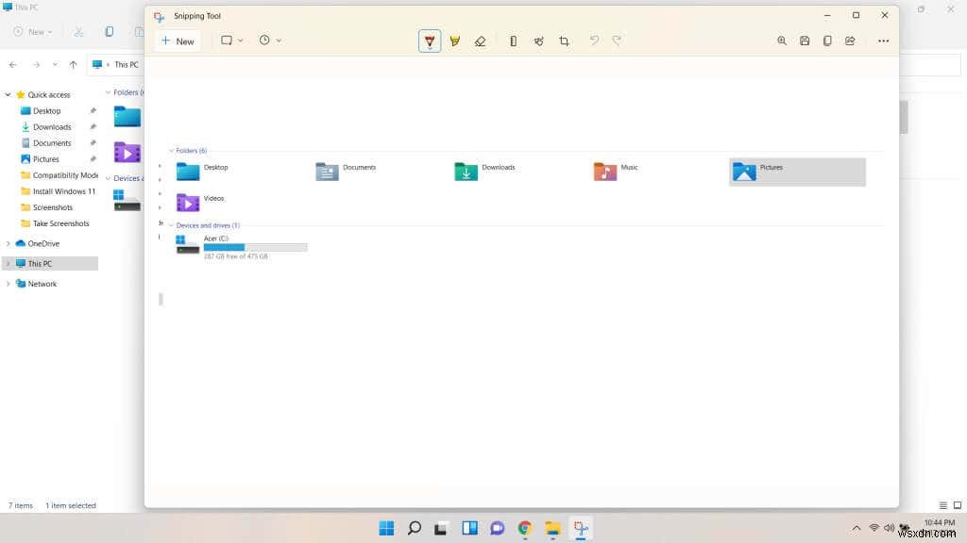Viewport: 967px width, 543px height.
Task: Toggle the ruler overlay
Action: coord(513,41)
